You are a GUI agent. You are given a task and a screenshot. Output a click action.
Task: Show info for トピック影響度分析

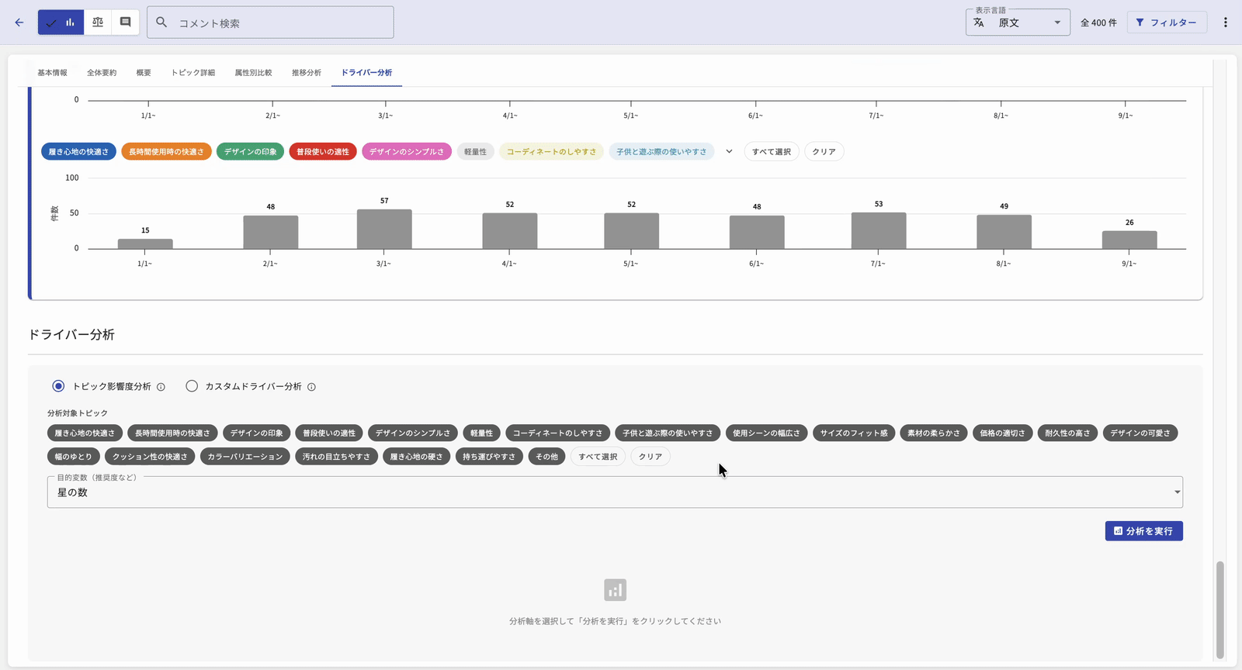click(161, 387)
